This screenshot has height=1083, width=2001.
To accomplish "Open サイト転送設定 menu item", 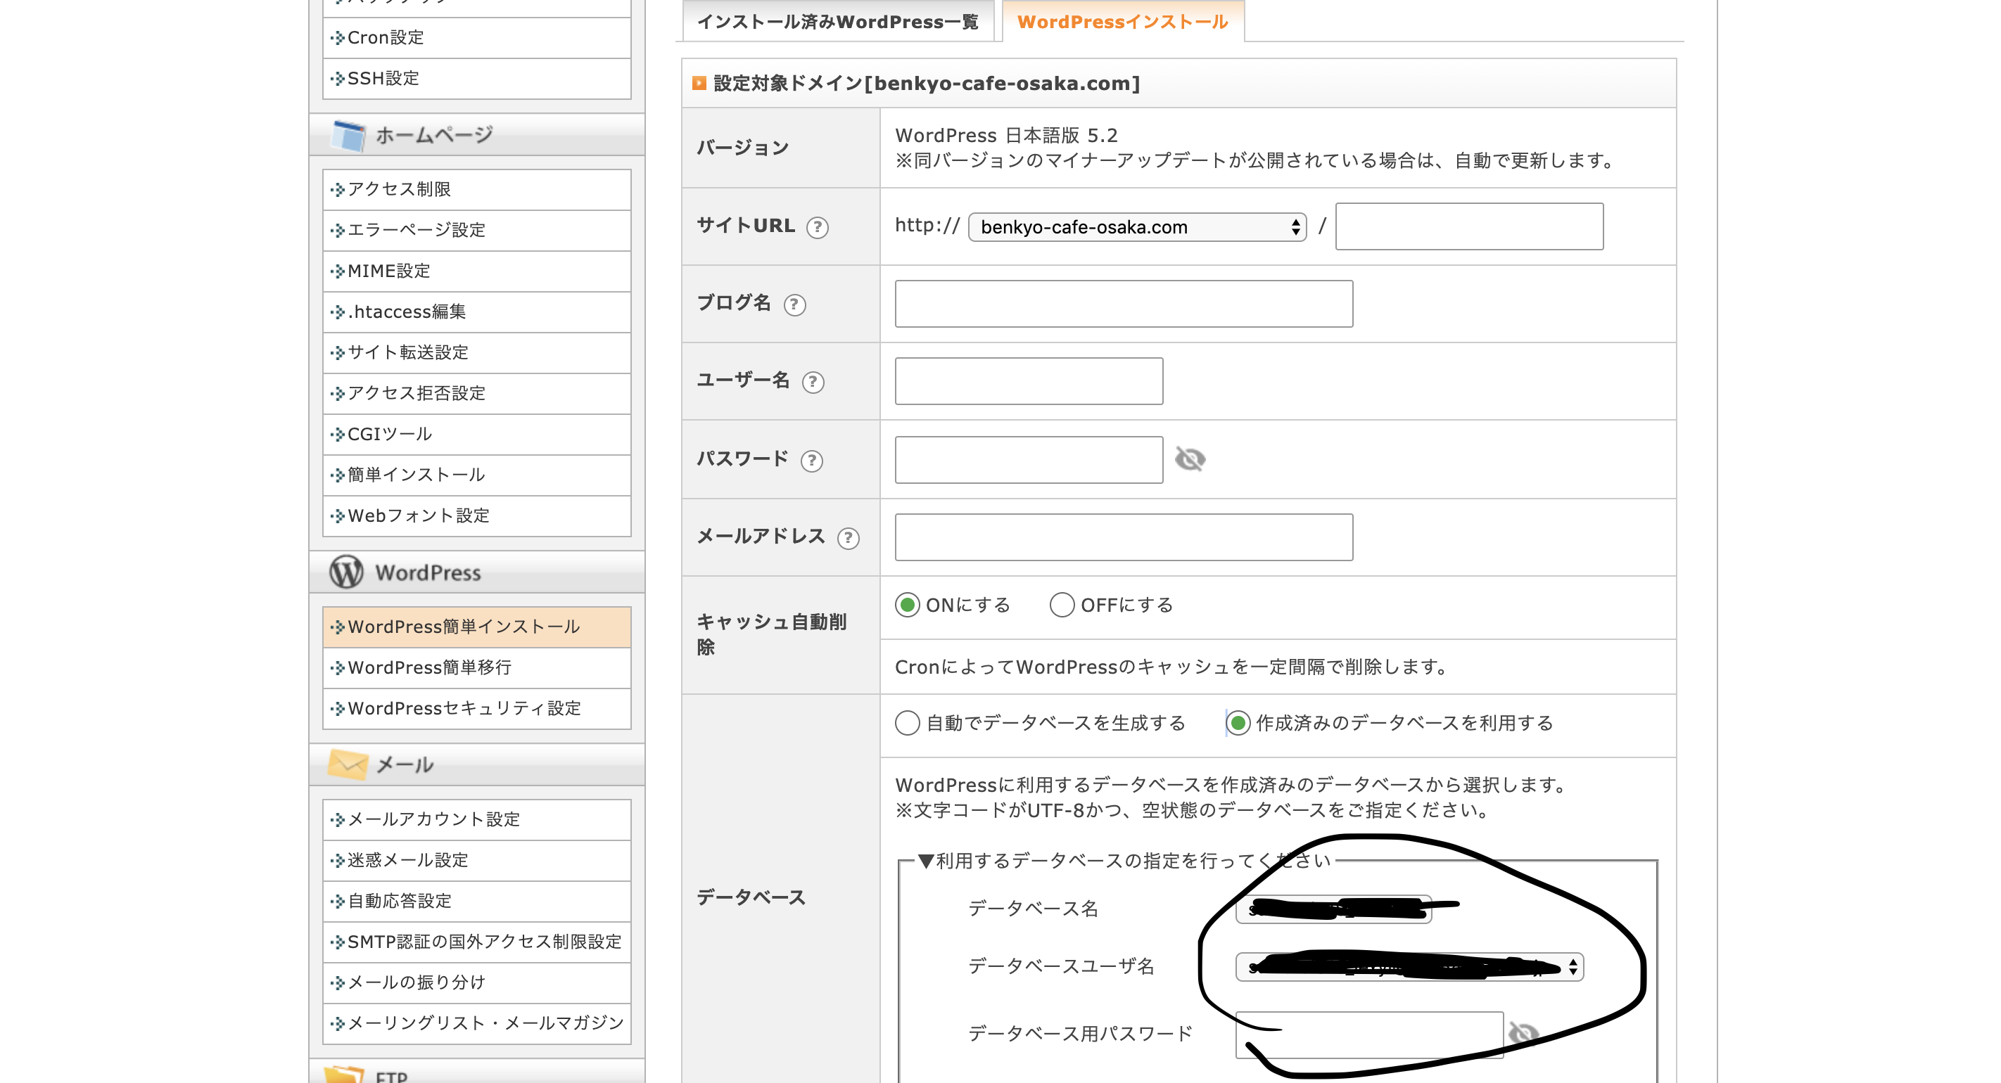I will pos(477,352).
